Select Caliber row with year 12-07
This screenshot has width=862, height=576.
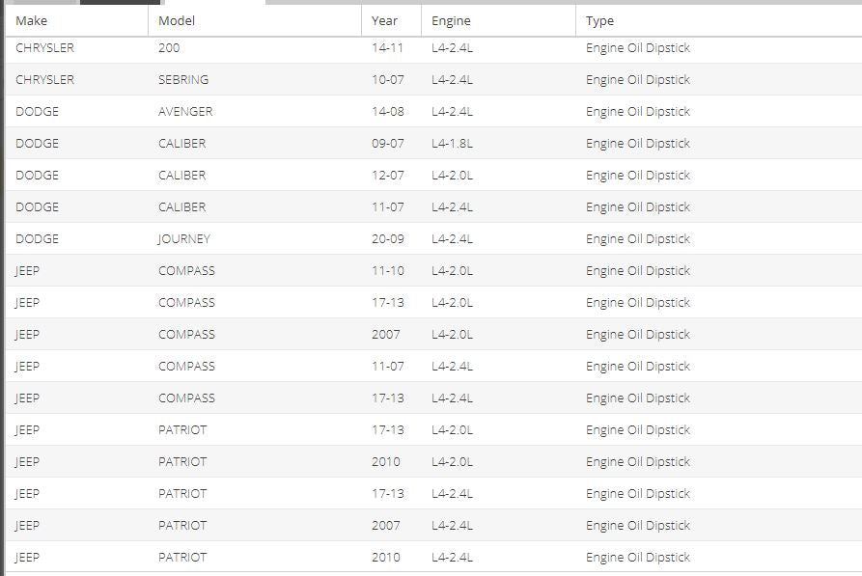coord(433,176)
